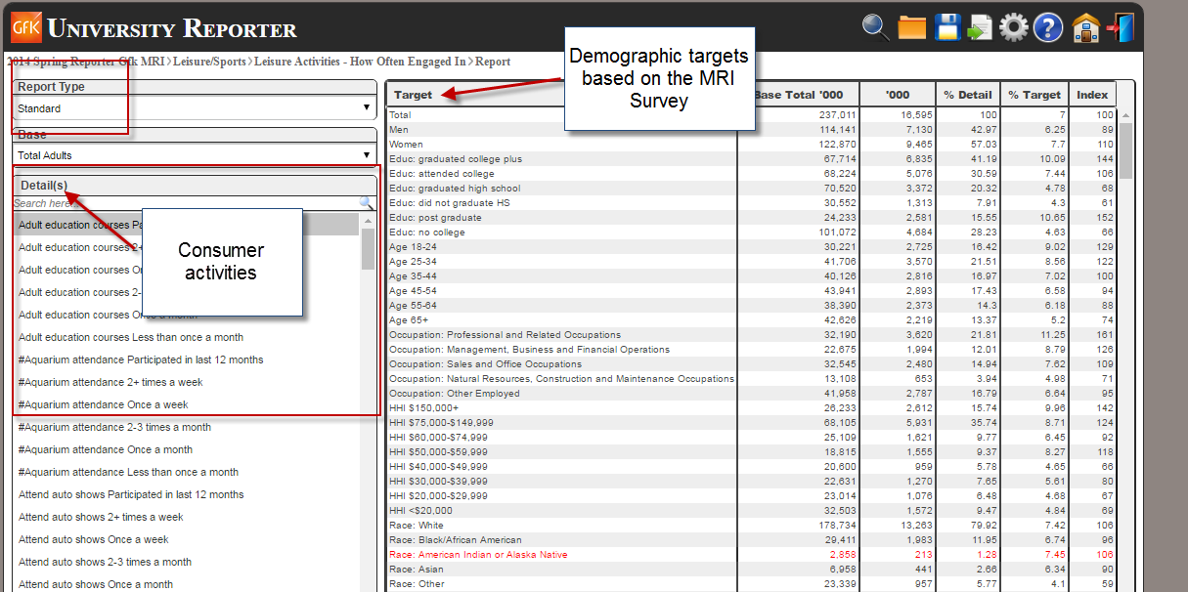1188x592 pixels.
Task: Select #Aquarium attendance 2+ times a week
Action: click(186, 382)
